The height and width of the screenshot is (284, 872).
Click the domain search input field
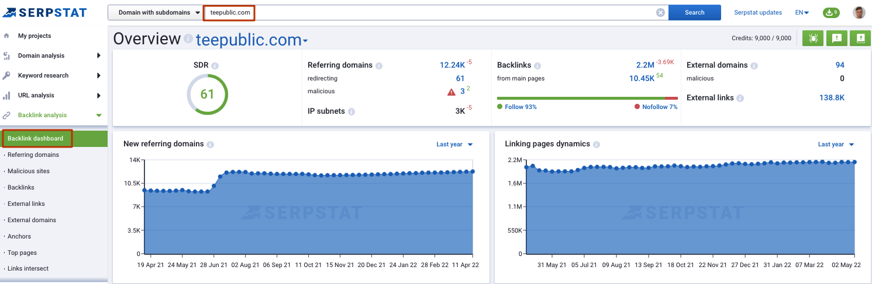click(436, 13)
